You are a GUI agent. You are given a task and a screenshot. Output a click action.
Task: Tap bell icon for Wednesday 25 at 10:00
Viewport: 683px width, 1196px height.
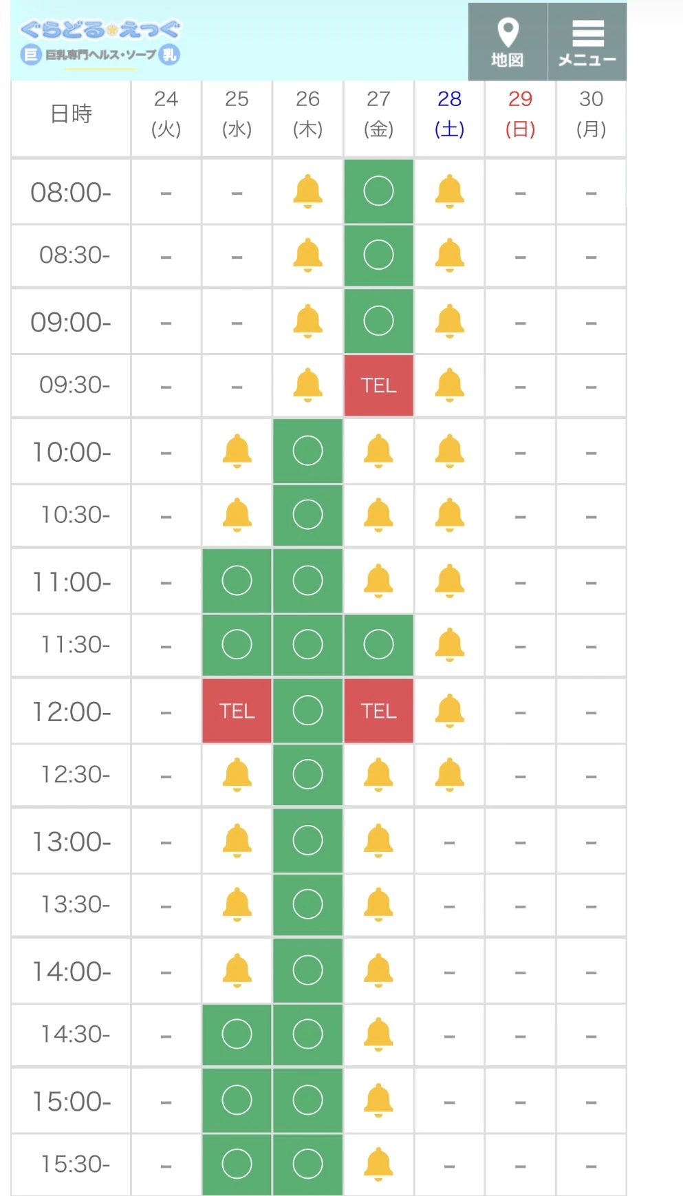tap(237, 451)
